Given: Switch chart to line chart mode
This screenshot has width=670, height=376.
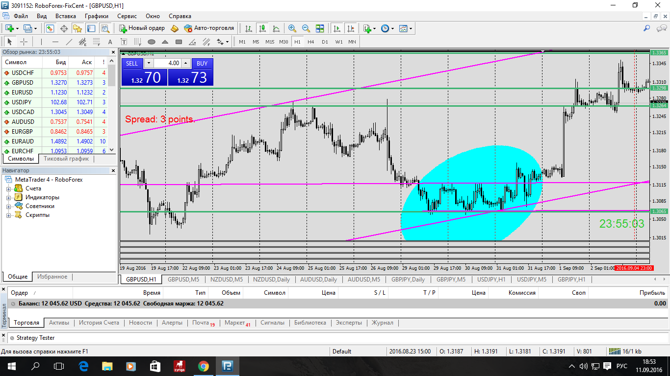Looking at the screenshot, I should click(x=276, y=28).
